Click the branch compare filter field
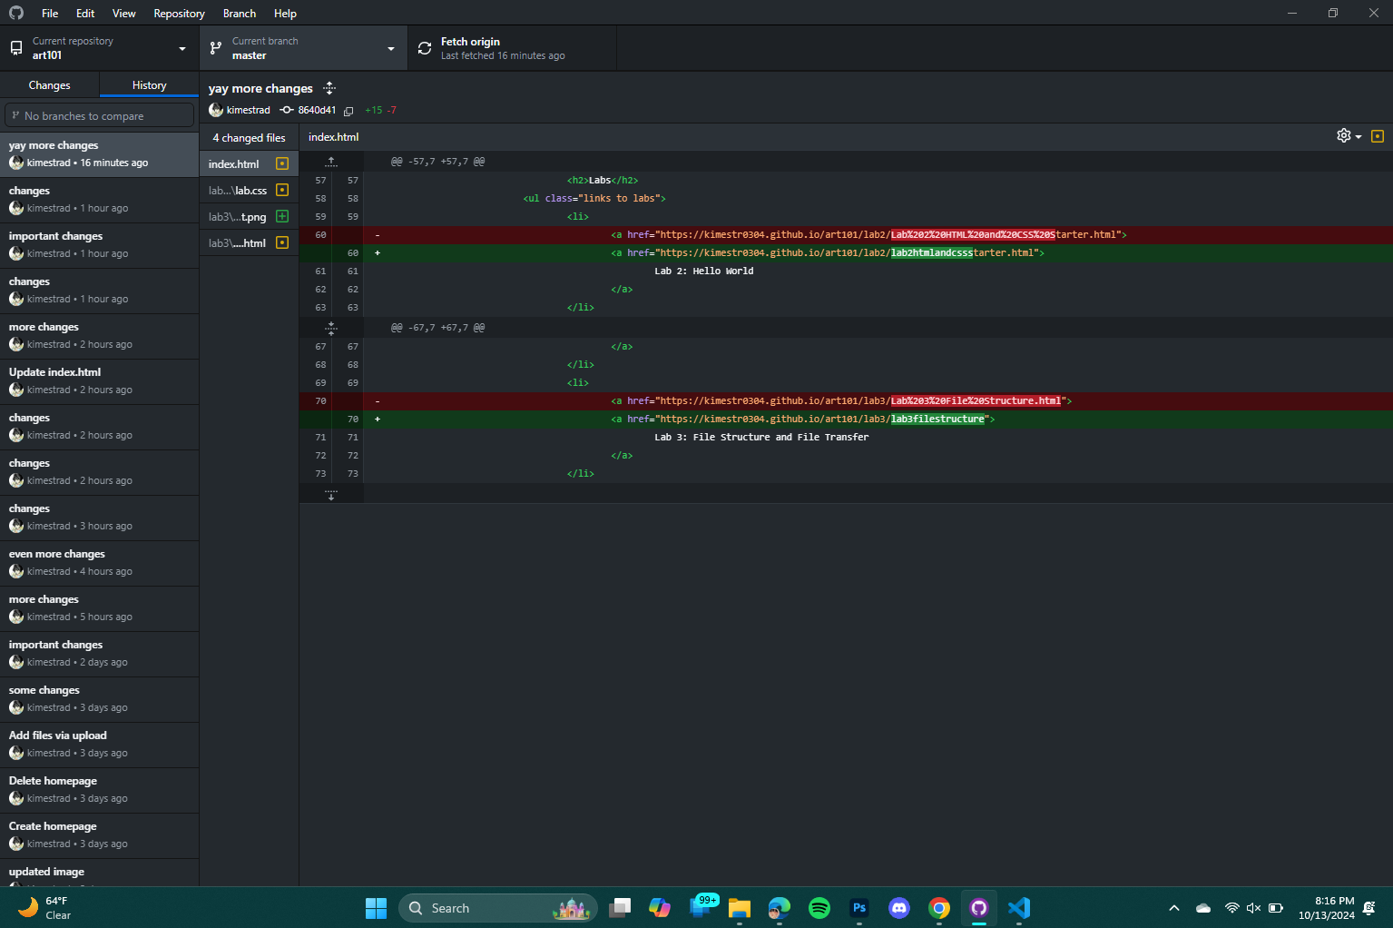1393x928 pixels. point(99,114)
